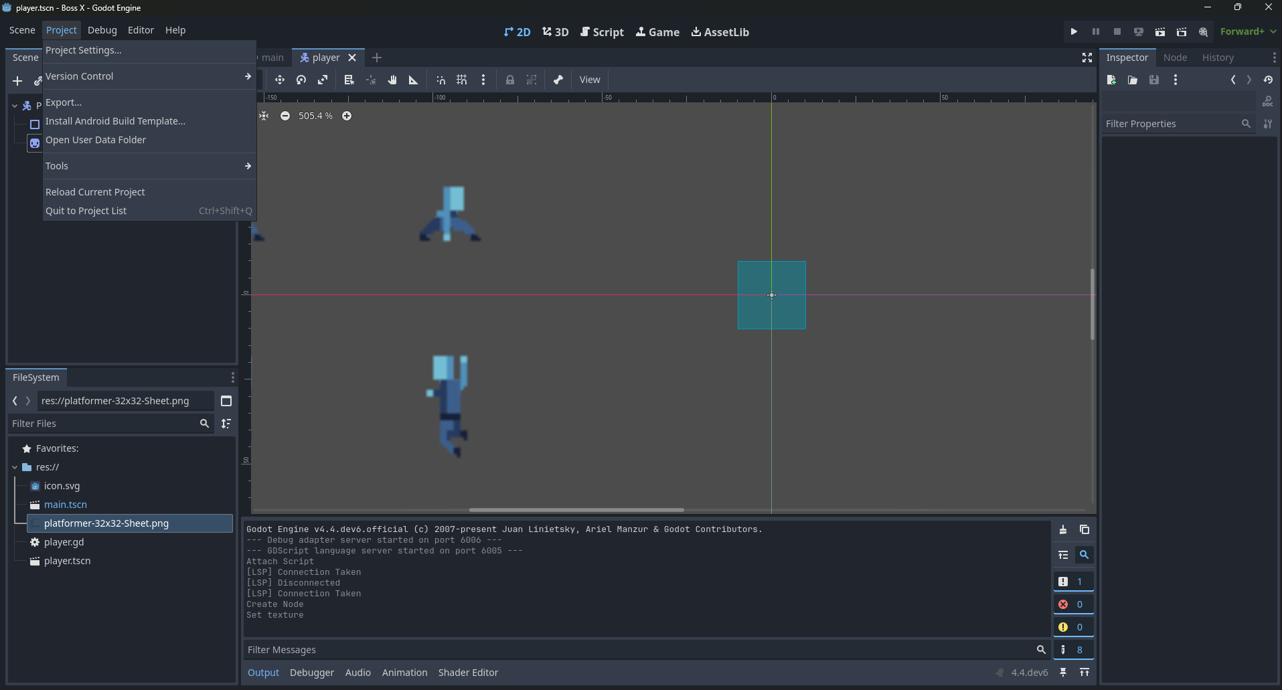Toggle error messages filter
Screen dimensions: 1282x690
[x=1074, y=604]
